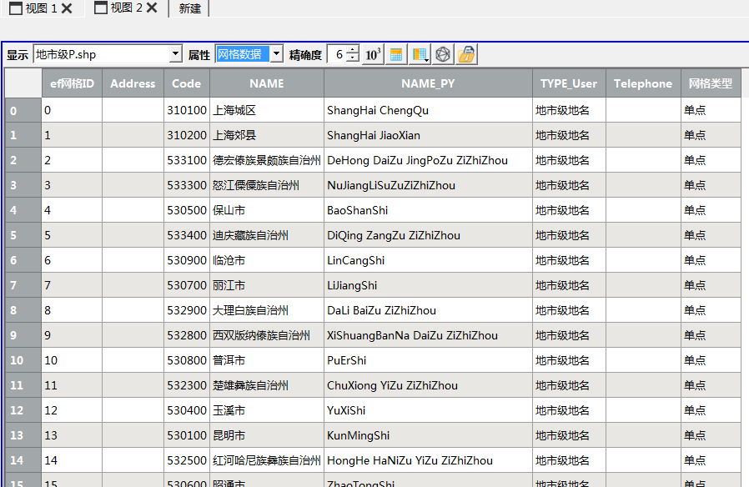Click the column display settings icon

click(420, 55)
